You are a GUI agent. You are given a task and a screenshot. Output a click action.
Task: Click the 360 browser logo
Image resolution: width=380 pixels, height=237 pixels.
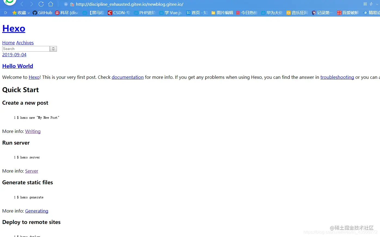[10, 2]
